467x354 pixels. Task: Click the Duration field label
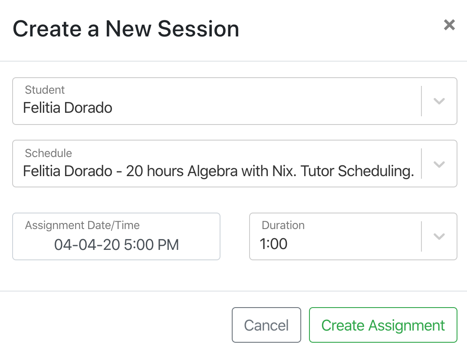point(283,225)
